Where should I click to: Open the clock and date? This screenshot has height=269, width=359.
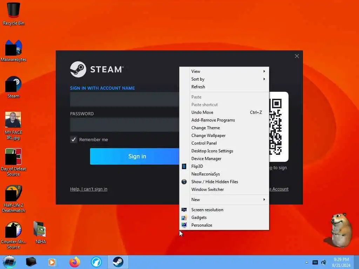(341, 262)
